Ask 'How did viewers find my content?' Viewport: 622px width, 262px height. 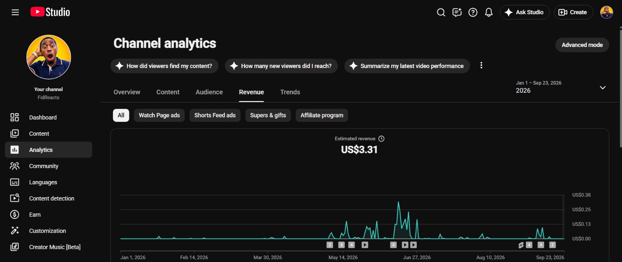(164, 66)
